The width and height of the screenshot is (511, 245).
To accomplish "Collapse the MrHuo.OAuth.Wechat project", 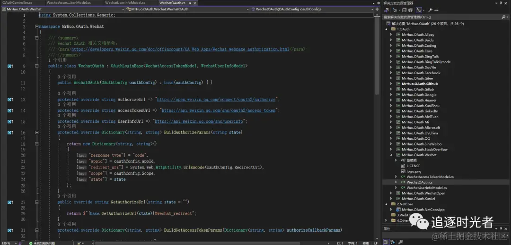I will (x=391, y=155).
